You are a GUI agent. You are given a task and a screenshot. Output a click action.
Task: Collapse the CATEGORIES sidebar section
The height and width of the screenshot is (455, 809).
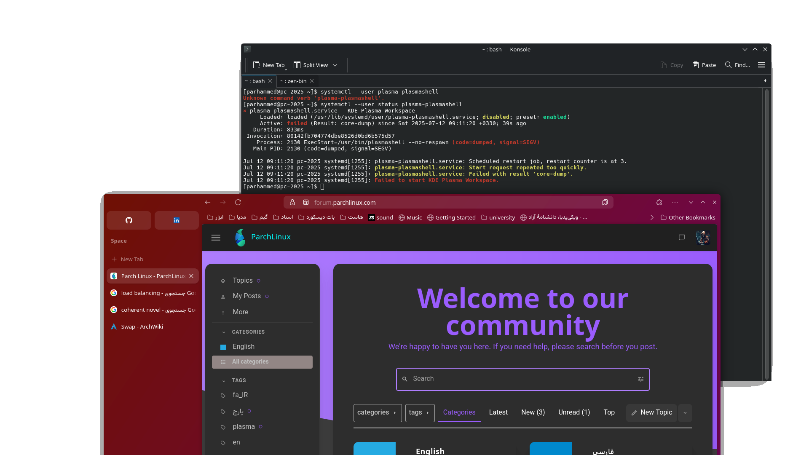[248, 332]
